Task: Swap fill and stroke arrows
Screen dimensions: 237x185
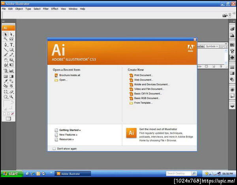Action: [12, 102]
